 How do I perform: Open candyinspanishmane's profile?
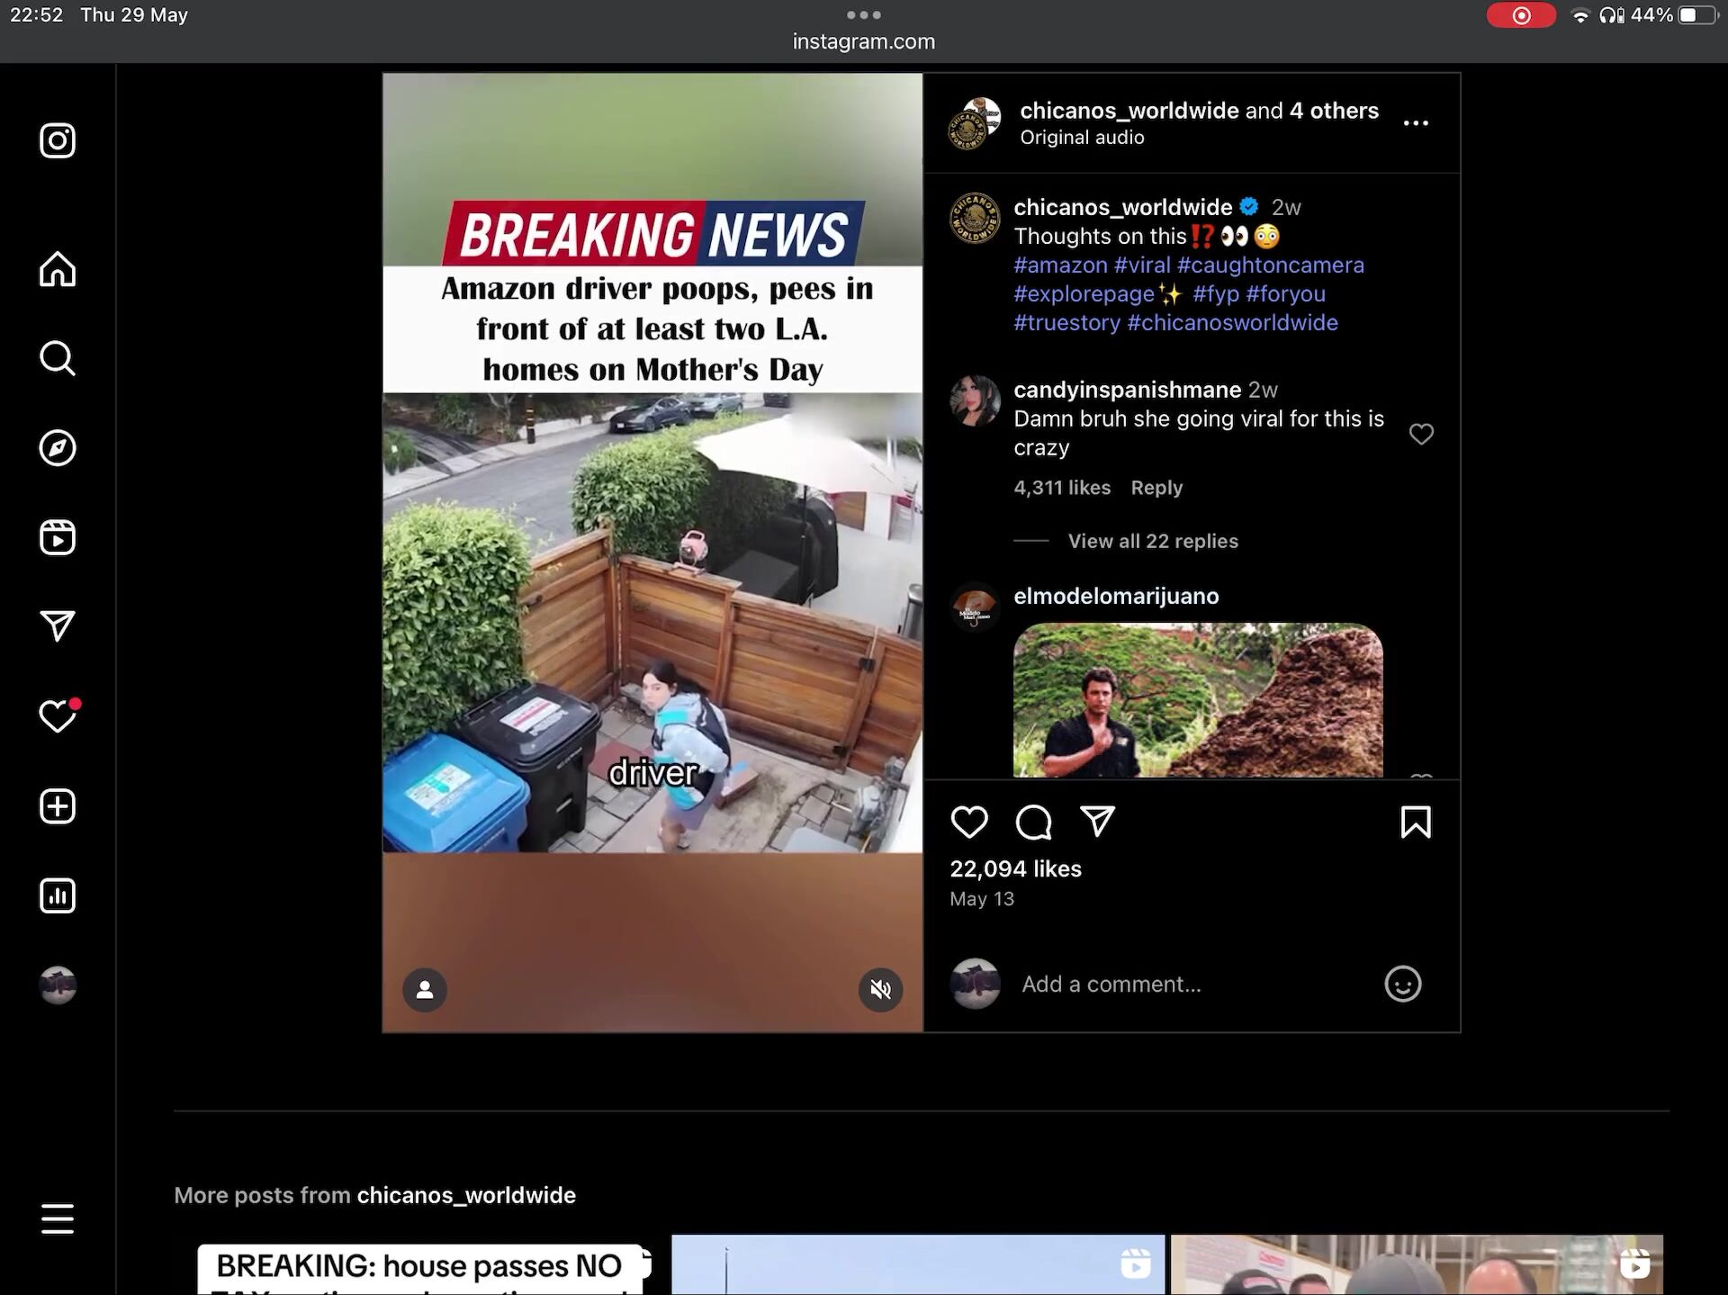pos(1127,390)
